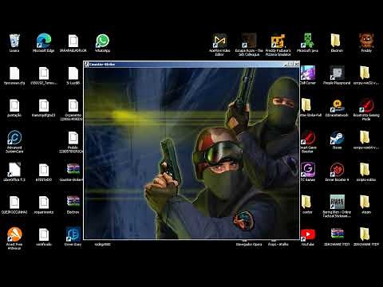383x287 pixels.
Task: Select the Pedido document file
Action: point(73,138)
